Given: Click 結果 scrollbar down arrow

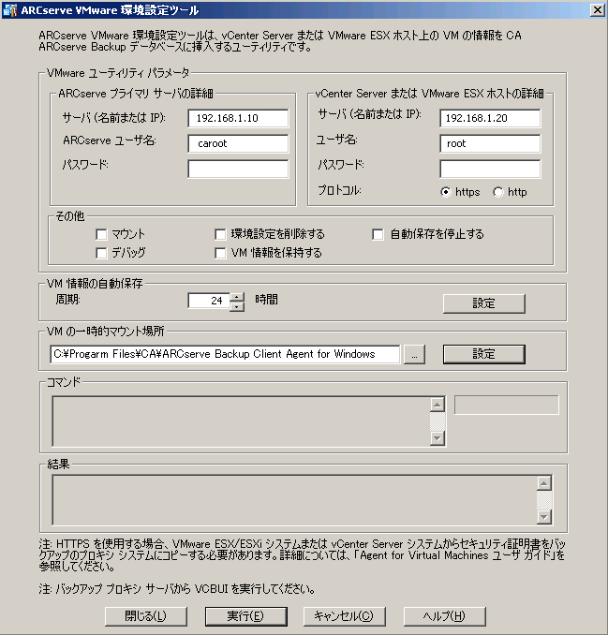Looking at the screenshot, I should pos(544,517).
